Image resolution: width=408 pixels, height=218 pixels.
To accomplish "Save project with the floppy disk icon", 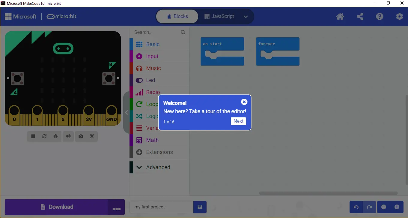I will [200, 207].
